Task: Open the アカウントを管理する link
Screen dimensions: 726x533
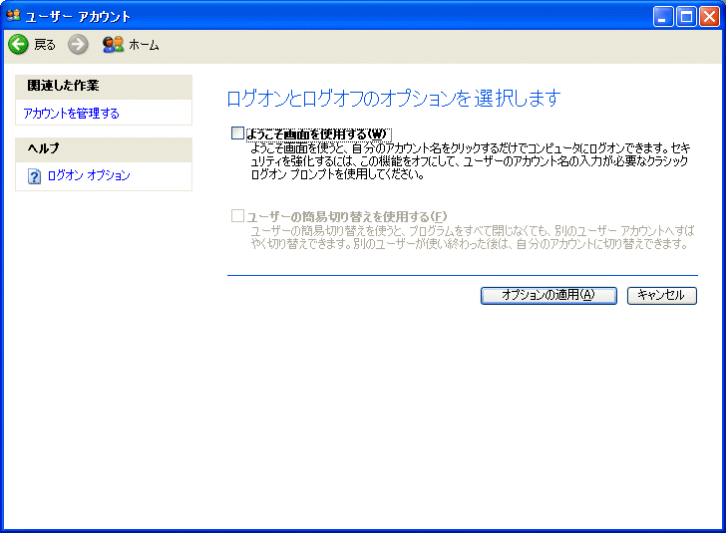Action: 72,114
